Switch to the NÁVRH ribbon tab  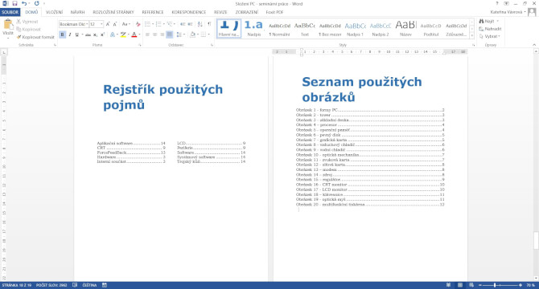78,12
